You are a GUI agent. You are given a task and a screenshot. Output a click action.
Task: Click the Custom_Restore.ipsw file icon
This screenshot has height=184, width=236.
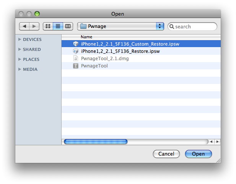pos(76,44)
